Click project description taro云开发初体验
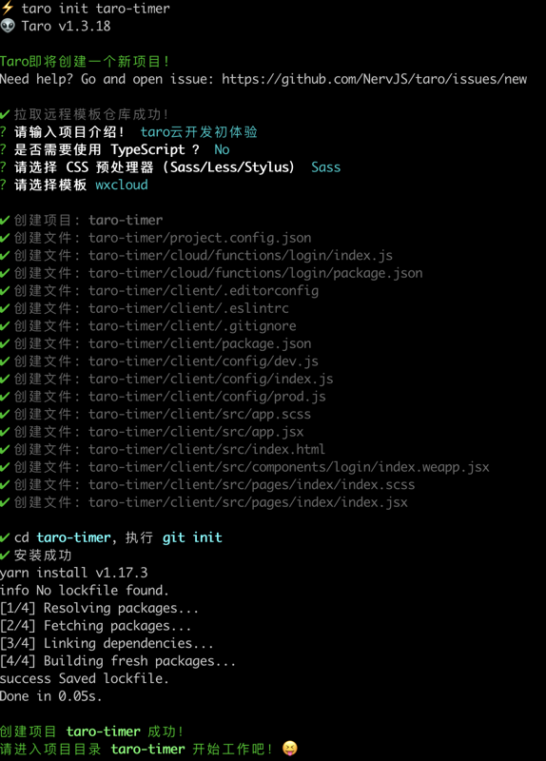 [199, 132]
